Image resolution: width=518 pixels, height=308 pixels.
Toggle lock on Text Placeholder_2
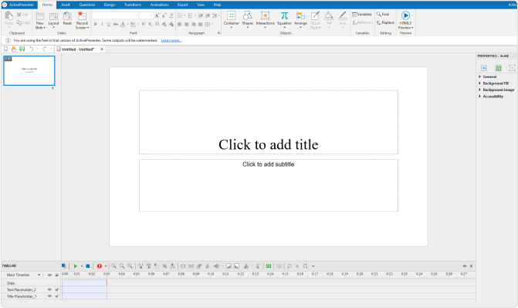coord(57,289)
